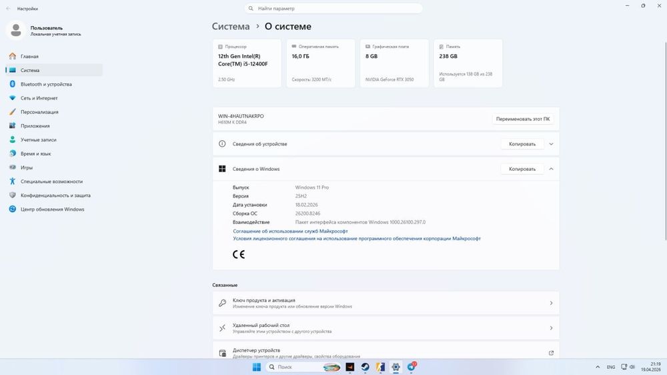The width and height of the screenshot is (667, 375).
Task: Open the Оперативная память card
Action: click(x=321, y=63)
